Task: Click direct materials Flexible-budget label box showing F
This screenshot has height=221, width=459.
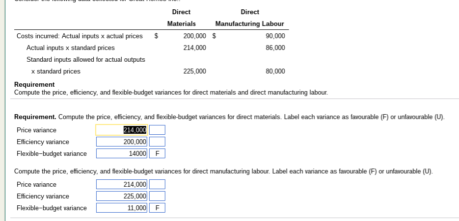Action: click(157, 153)
